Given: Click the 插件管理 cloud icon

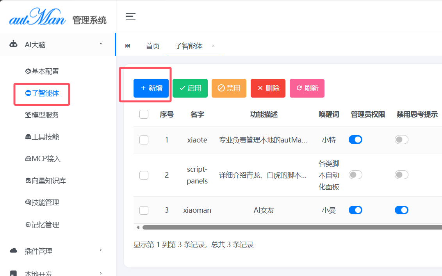Looking at the screenshot, I should [x=14, y=251].
